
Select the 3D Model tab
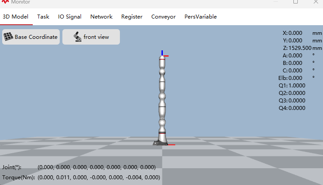tap(15, 17)
